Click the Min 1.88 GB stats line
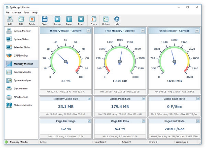This screenshot has height=149, width=206. click(x=120, y=92)
